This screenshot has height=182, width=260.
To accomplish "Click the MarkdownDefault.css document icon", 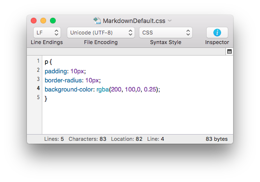I will tap(97, 21).
